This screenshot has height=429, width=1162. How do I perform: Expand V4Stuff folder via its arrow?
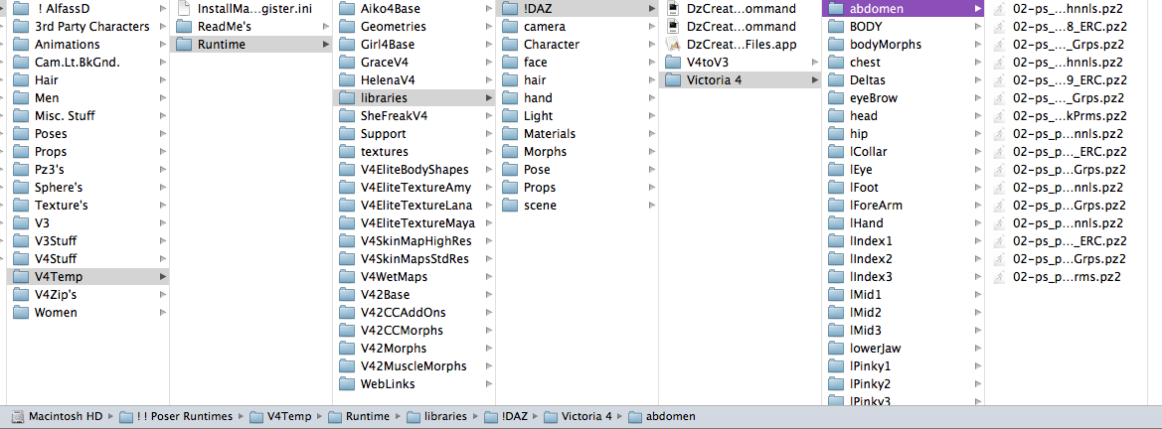[x=163, y=258]
